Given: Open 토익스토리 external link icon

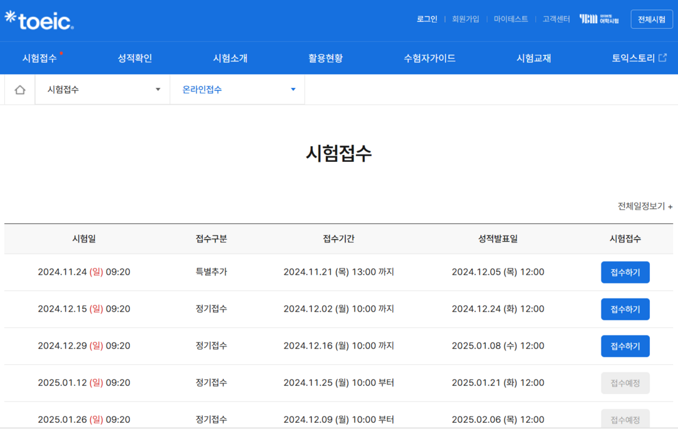Looking at the screenshot, I should tap(662, 58).
